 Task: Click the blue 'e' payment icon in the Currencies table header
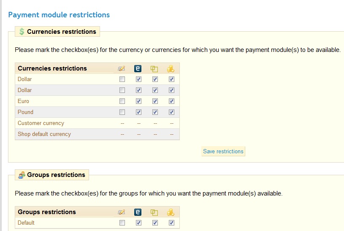point(138,68)
